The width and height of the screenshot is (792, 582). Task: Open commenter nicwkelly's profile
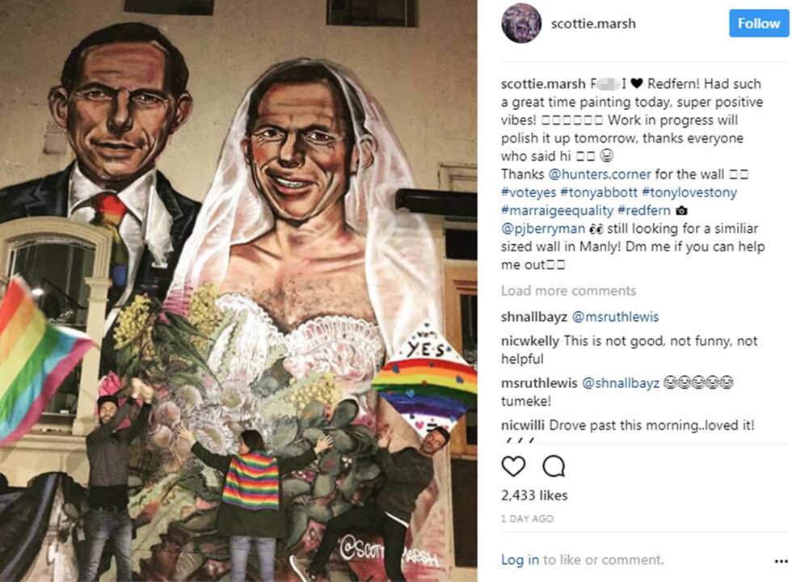(530, 341)
